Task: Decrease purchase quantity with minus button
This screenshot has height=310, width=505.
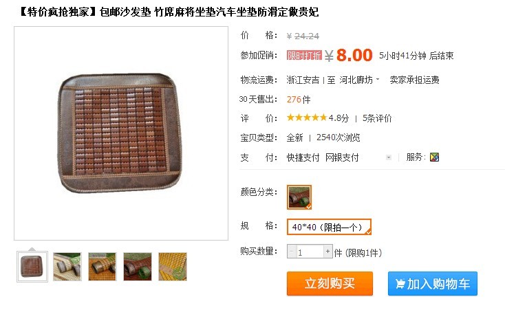Action: [292, 252]
